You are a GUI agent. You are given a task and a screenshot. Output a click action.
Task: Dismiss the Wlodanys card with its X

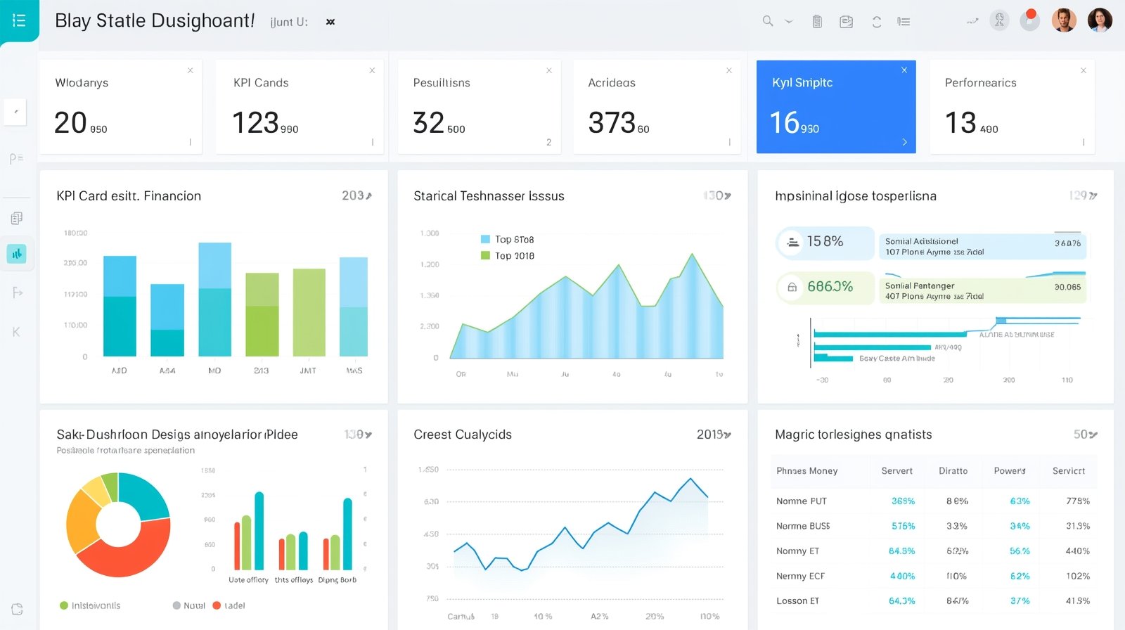click(190, 70)
